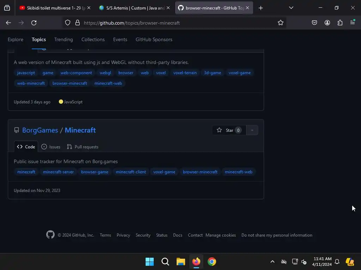
Task: Open the minecraft topic tag
Action: pos(26,172)
